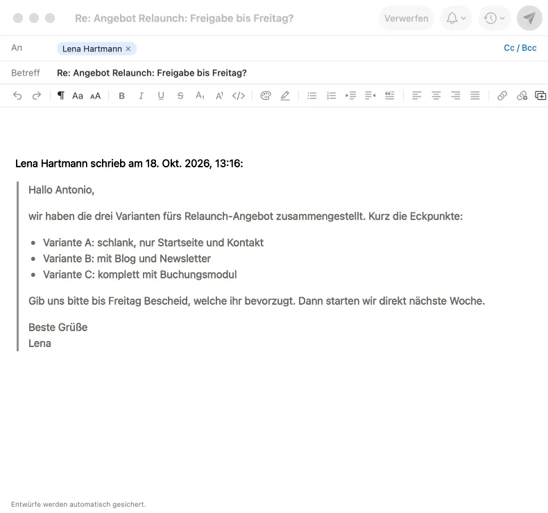This screenshot has width=548, height=513.
Task: Open the text color palette icon
Action: coord(266,96)
